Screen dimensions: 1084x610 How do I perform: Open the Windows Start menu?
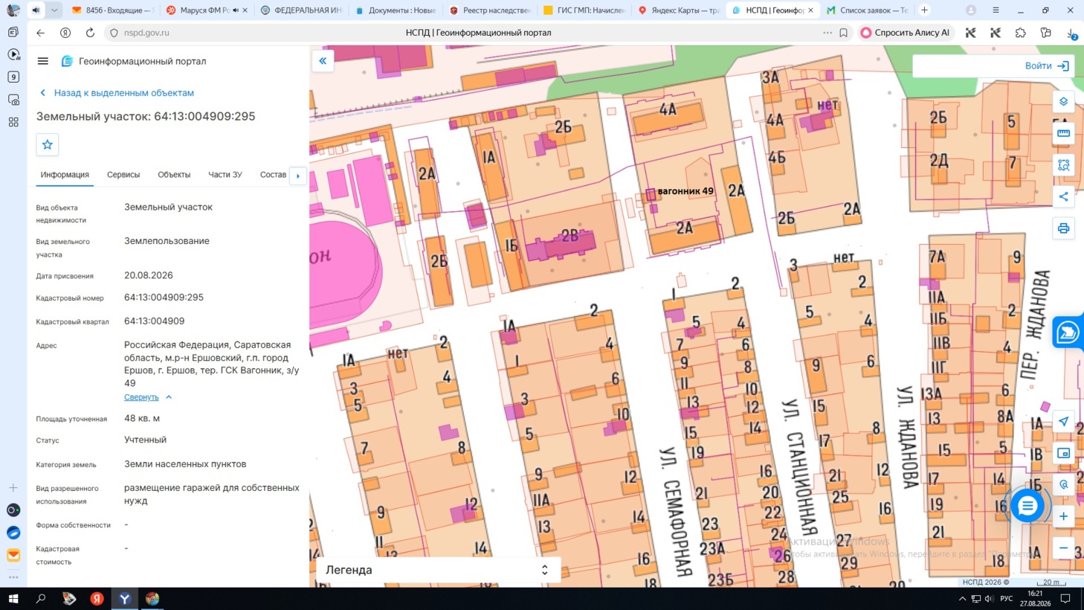(13, 599)
